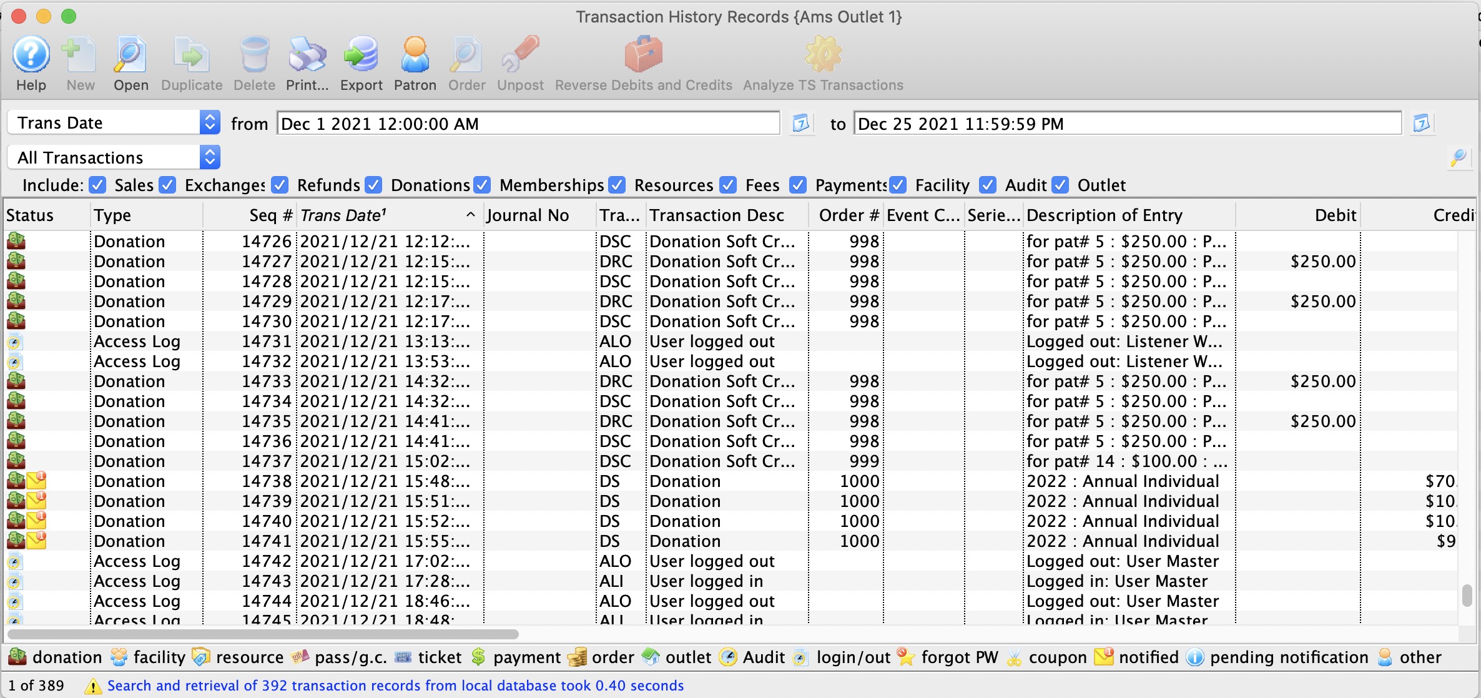Click the Duplicate toolbar icon
Viewport: 1481px width, 698px height.
pos(191,62)
